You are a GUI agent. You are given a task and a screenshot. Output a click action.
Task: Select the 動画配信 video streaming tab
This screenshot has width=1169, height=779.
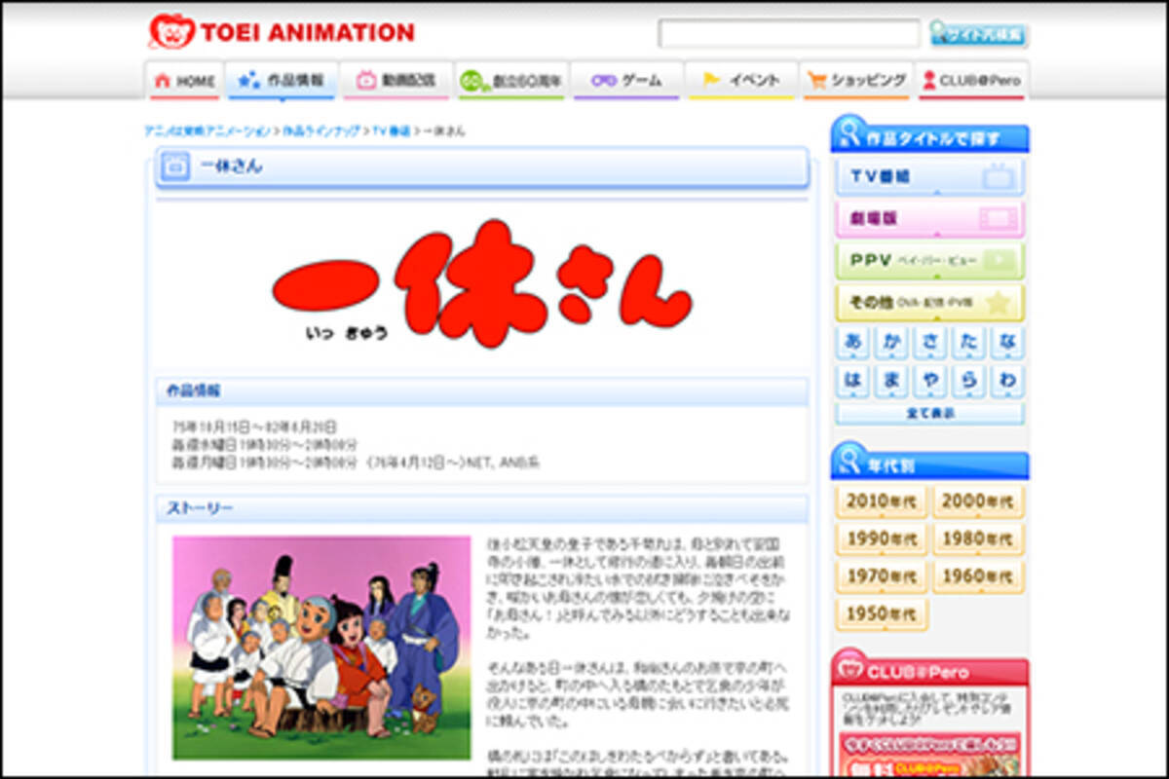click(396, 81)
